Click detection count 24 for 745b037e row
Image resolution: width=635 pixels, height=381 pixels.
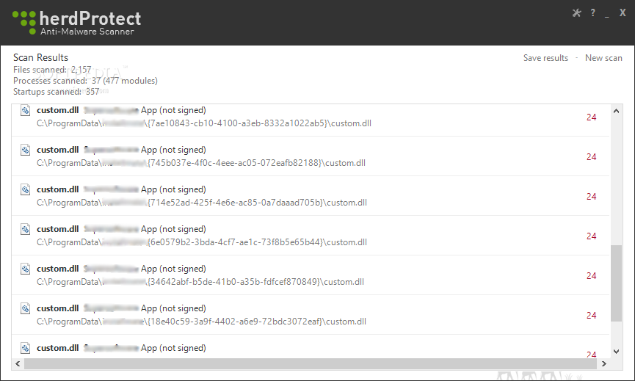591,157
